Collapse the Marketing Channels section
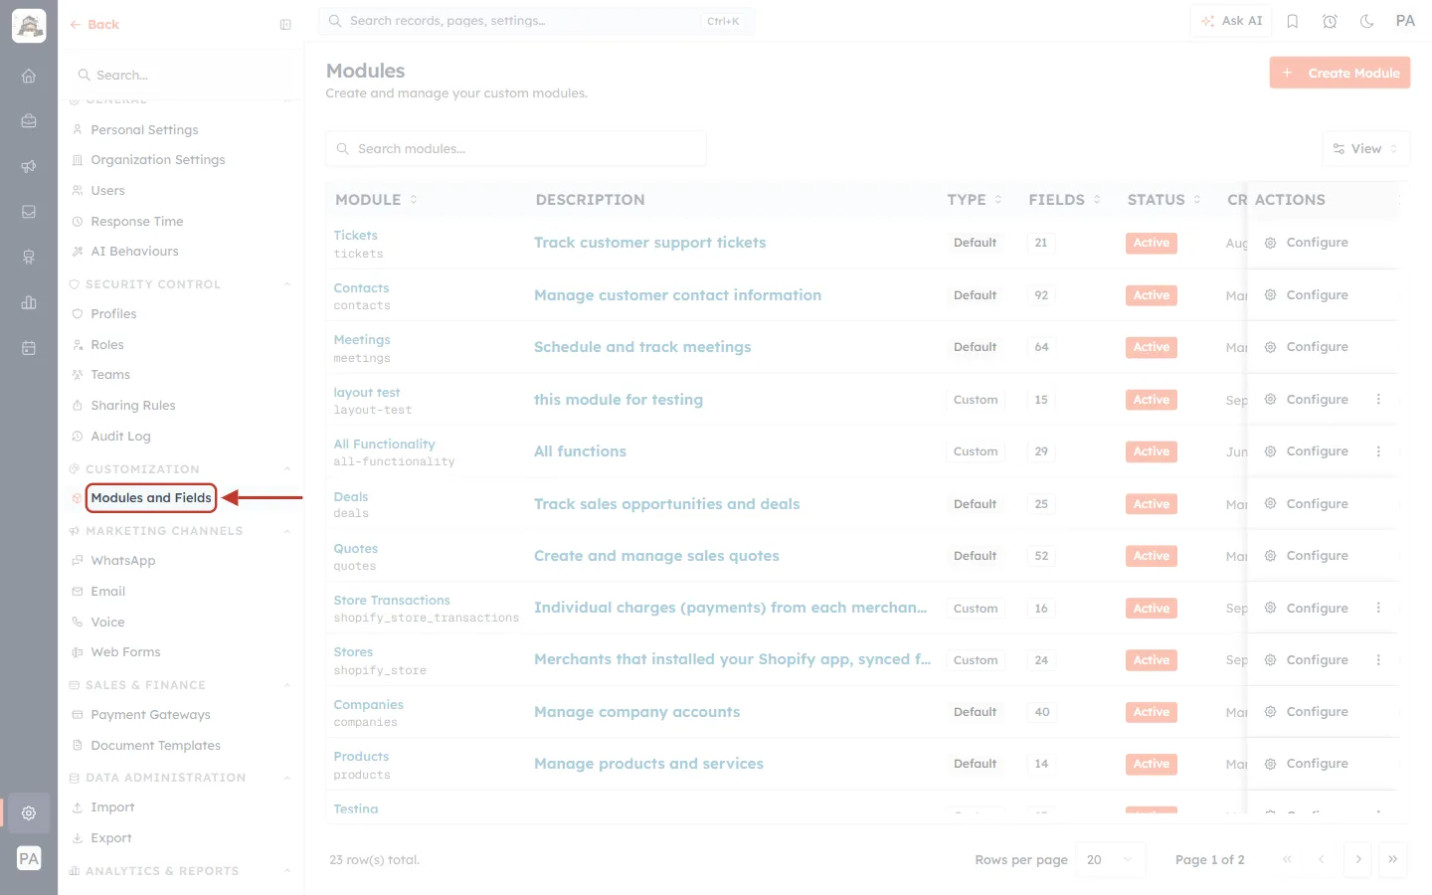Screen dimensions: 1432x895 pos(287,531)
